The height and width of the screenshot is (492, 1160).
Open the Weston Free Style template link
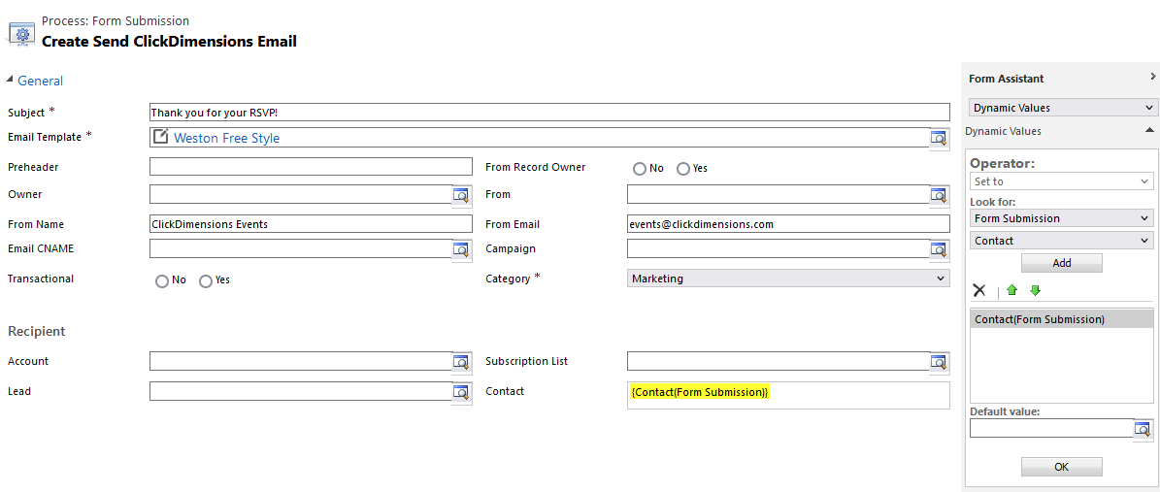tap(227, 138)
